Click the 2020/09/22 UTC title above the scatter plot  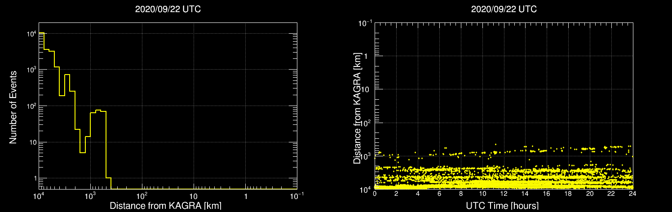[x=504, y=9]
